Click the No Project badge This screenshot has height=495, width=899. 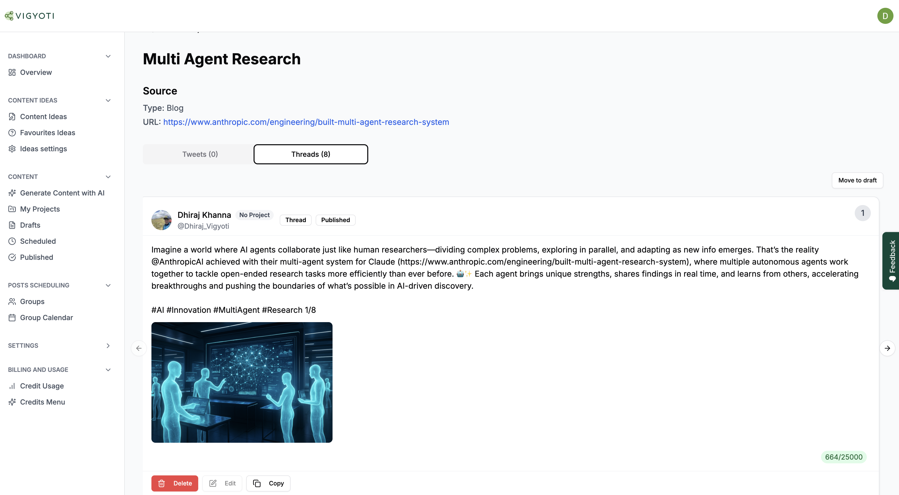click(254, 215)
